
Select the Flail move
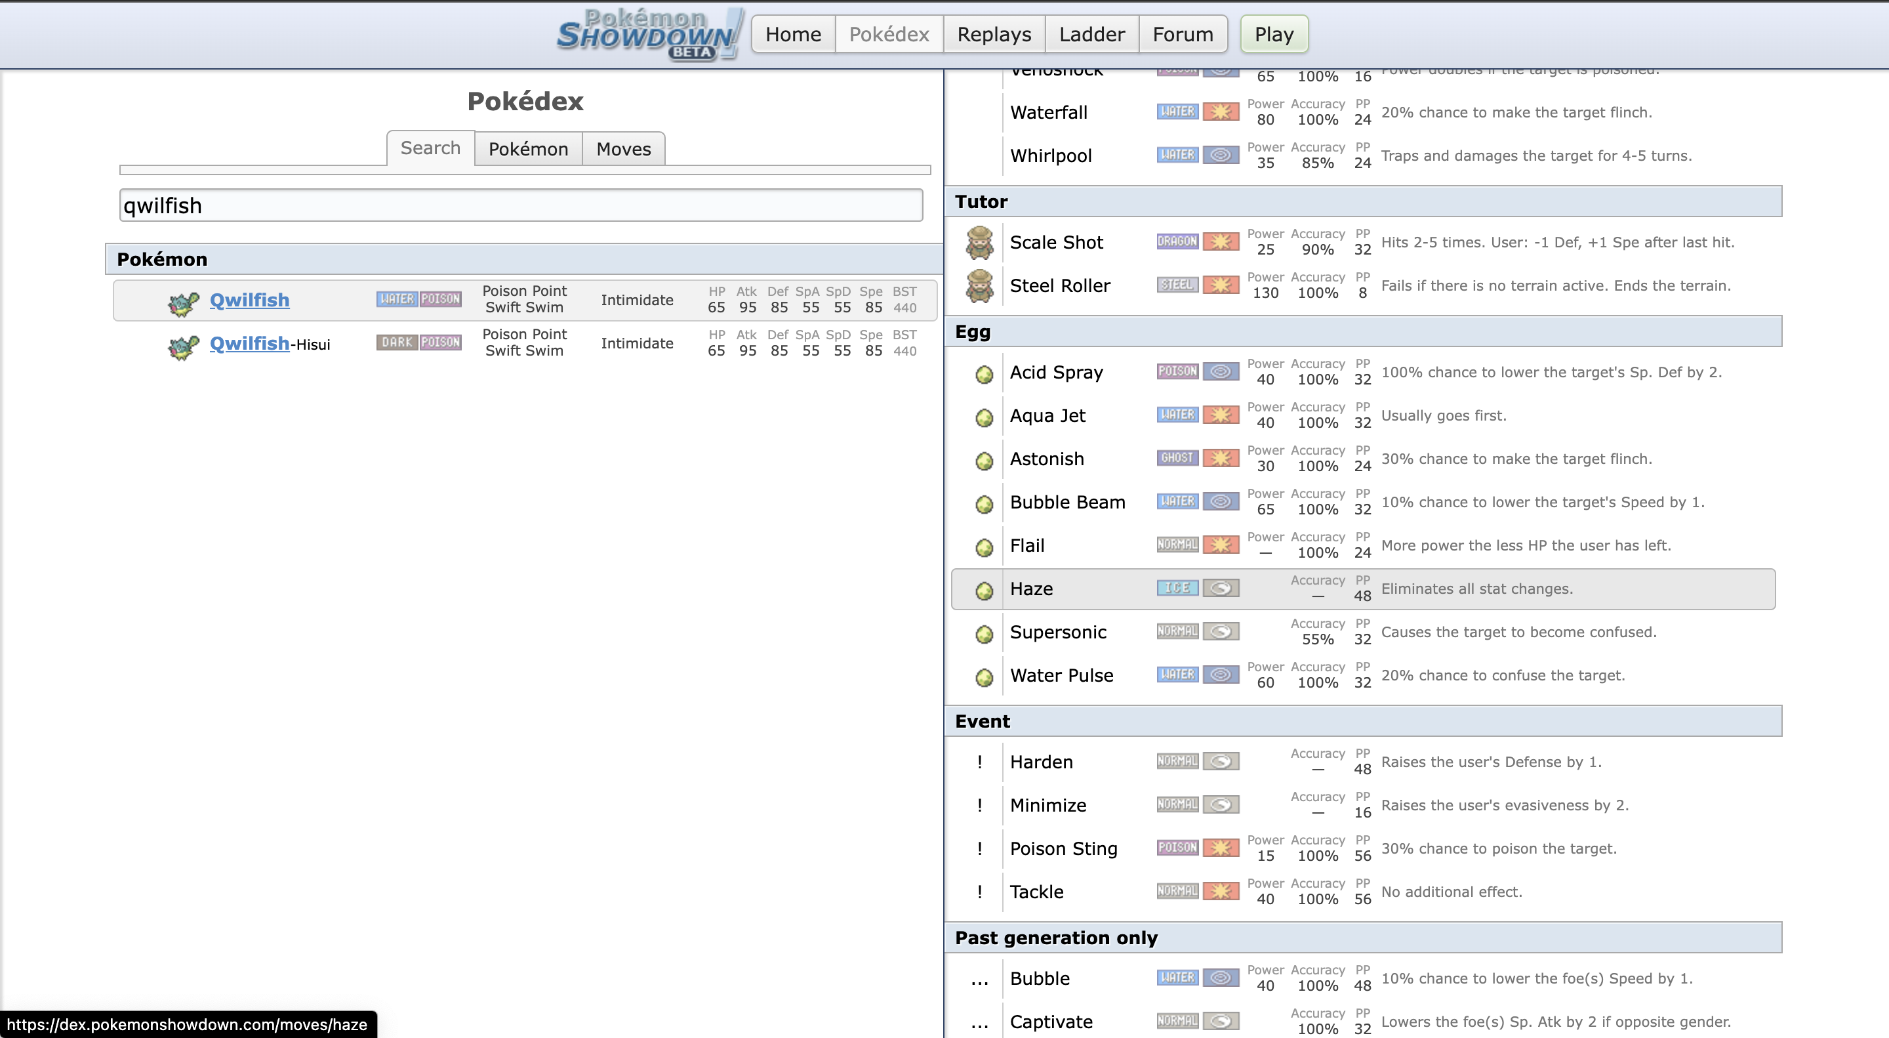[1363, 545]
